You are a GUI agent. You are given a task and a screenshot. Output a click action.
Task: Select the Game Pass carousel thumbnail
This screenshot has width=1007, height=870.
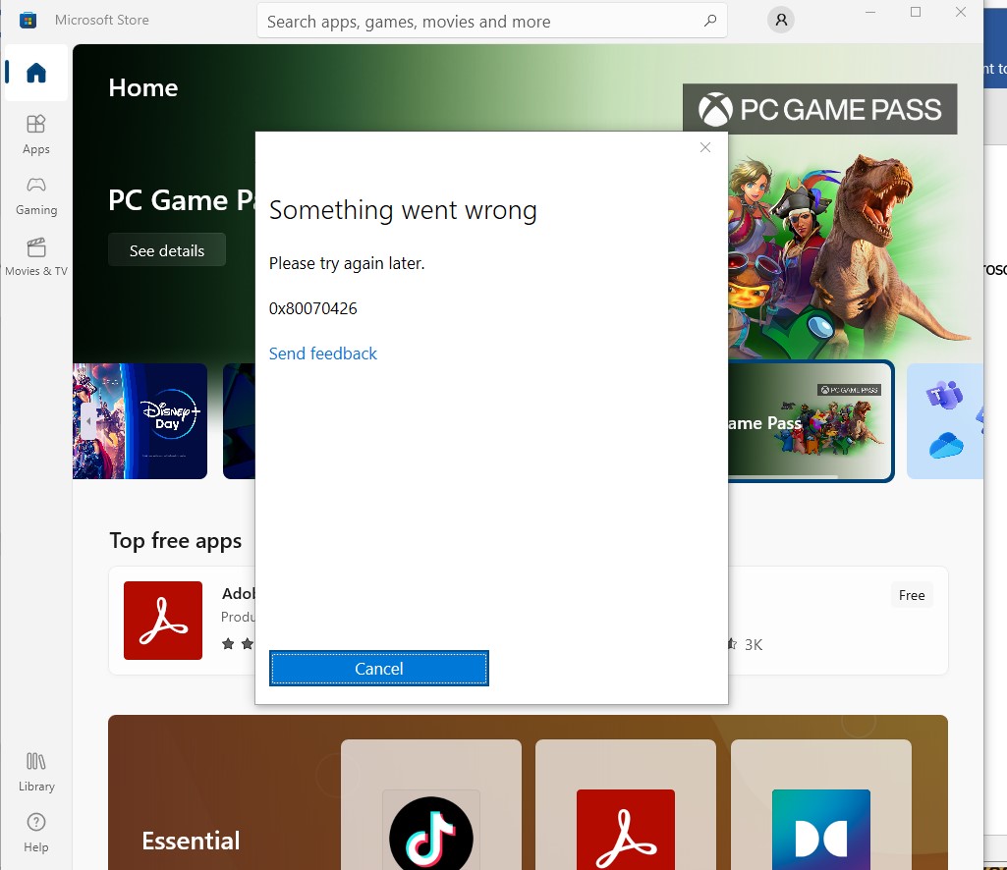click(x=809, y=421)
